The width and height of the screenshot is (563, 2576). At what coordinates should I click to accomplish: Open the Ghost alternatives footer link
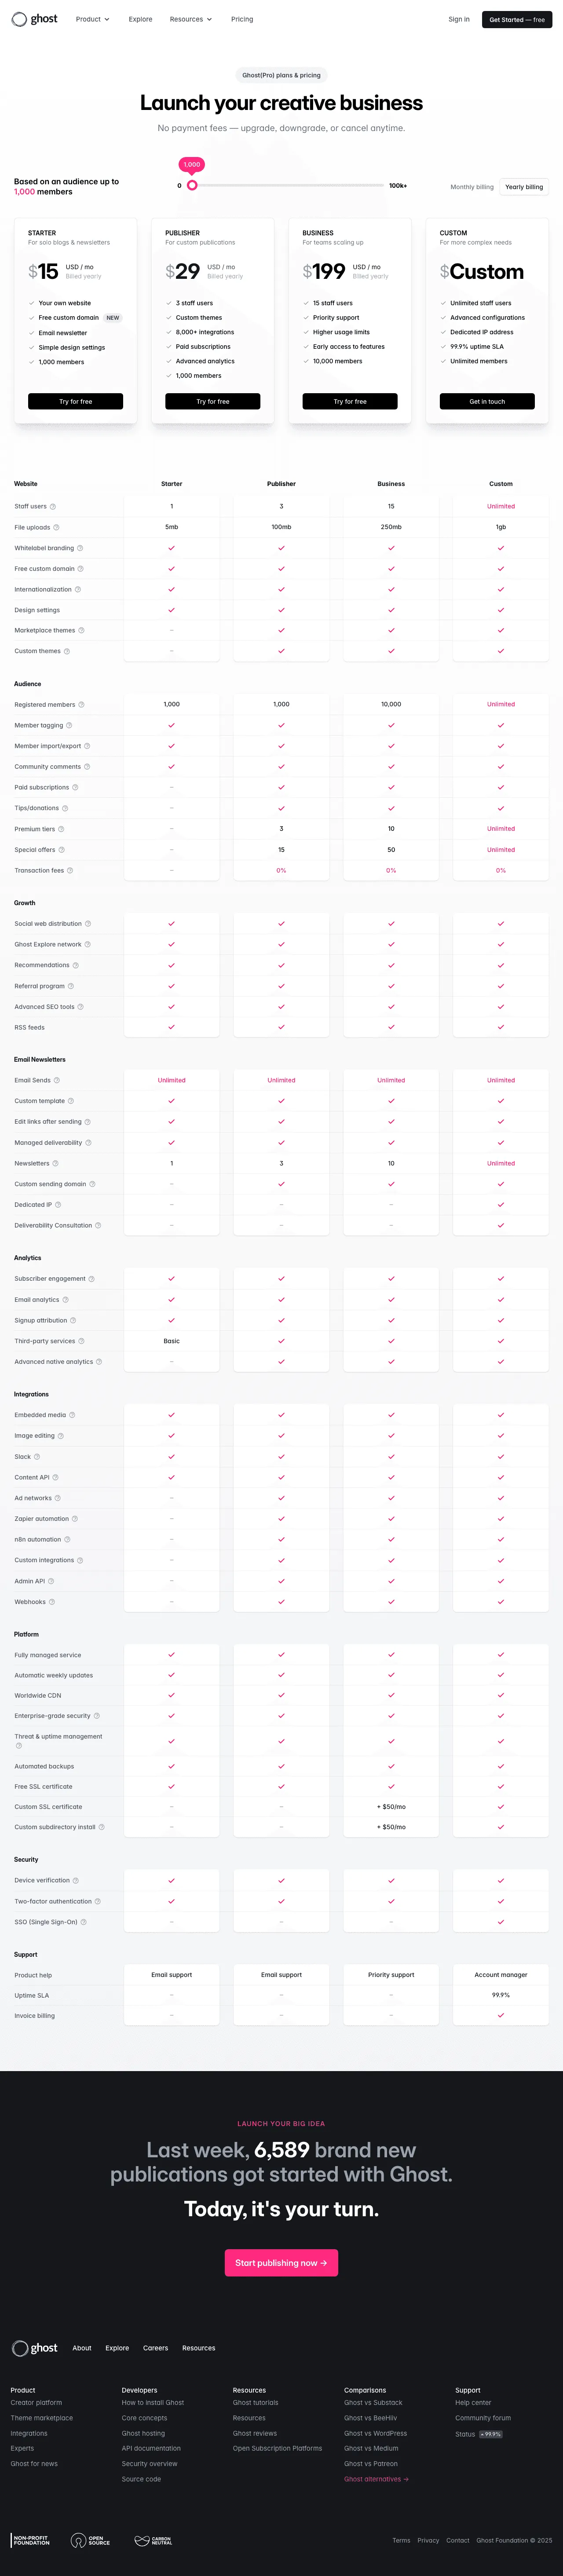(375, 2479)
